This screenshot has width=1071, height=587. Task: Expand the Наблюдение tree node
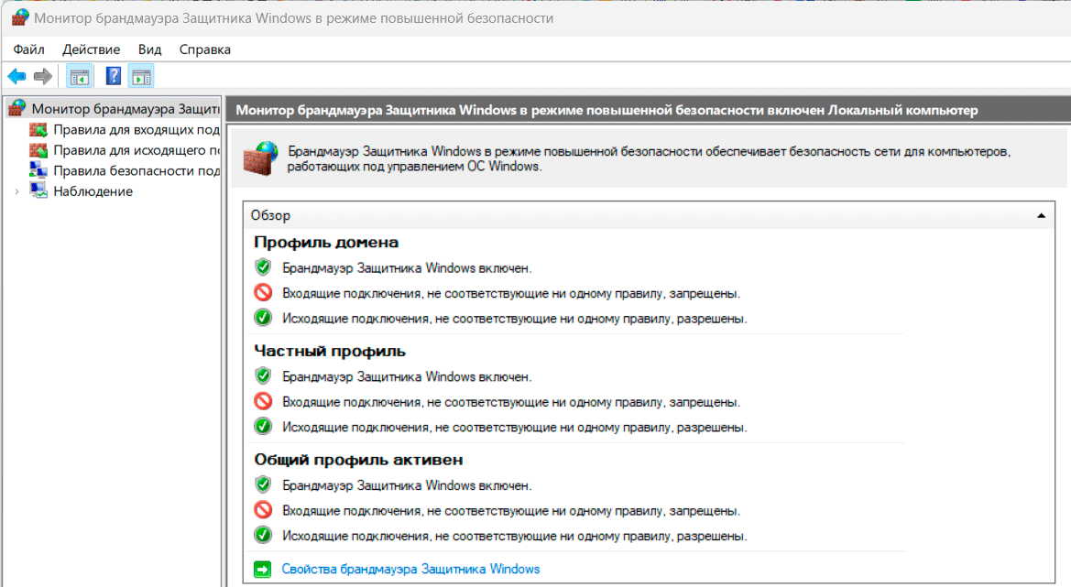(16, 191)
